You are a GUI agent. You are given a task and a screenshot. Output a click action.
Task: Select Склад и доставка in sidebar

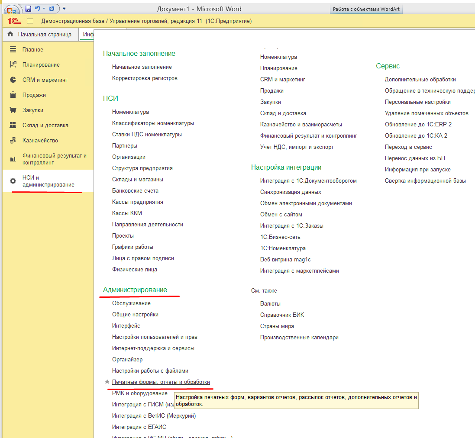pos(45,125)
